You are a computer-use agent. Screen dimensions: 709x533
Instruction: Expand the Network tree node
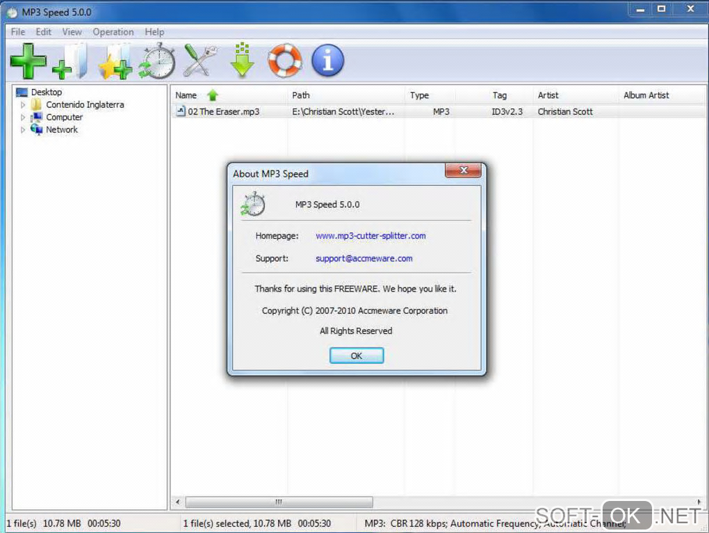[23, 130]
